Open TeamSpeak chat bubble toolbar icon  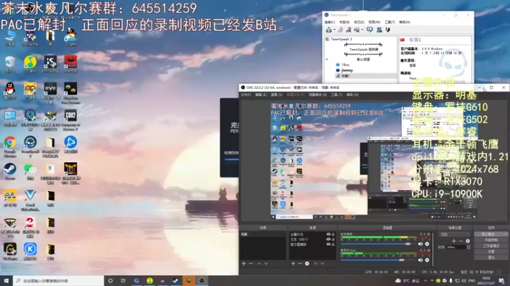click(370, 30)
